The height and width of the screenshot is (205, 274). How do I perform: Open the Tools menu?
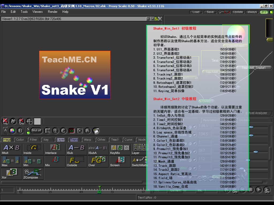pos(24,12)
